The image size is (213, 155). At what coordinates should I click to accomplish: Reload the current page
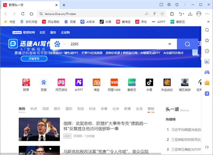point(23,14)
